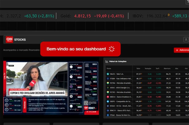Image resolution: width=189 pixels, height=125 pixels.
Task: Click the BPAC11 BTG Pactual logo icon
Action: pyautogui.click(x=108, y=110)
